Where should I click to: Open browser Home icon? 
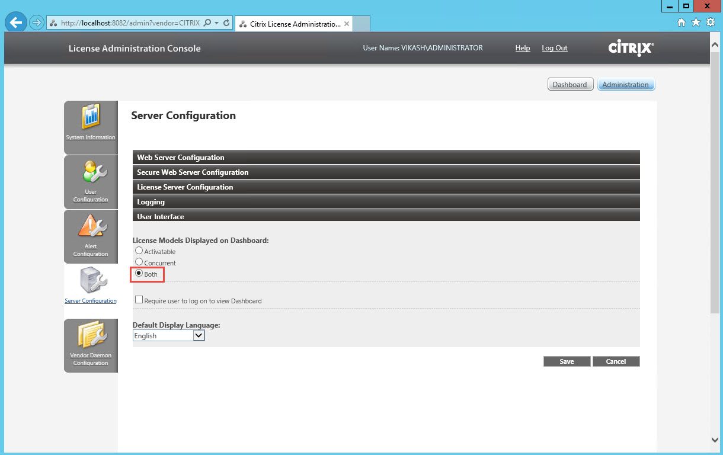(682, 22)
